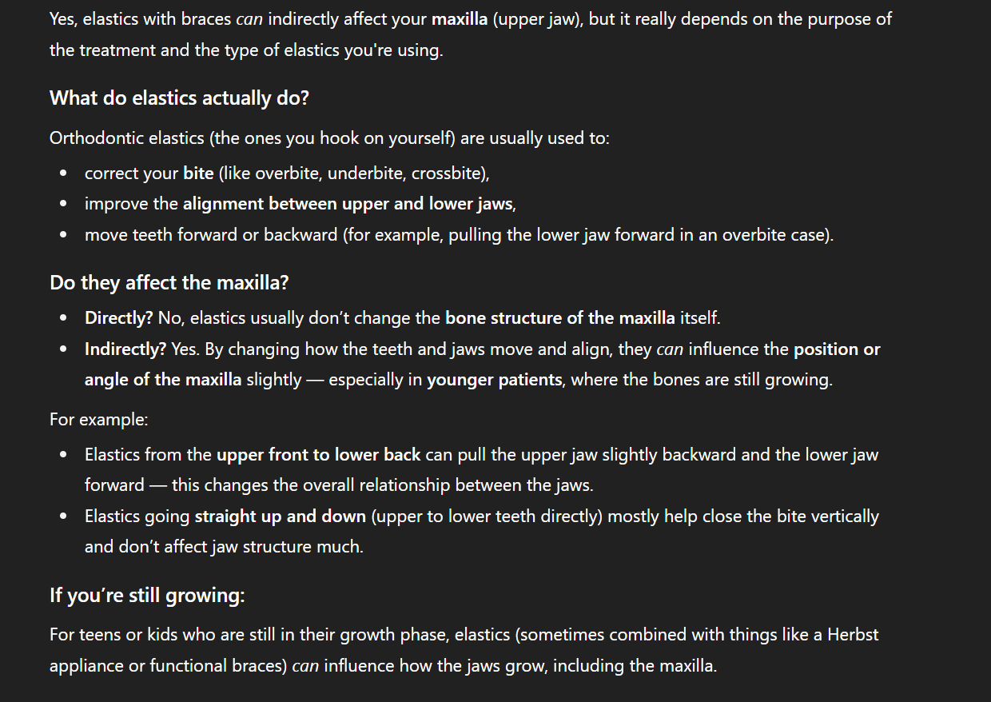Viewport: 991px width, 702px height.
Task: Click the bold word 'bite' in the list
Action: (x=198, y=174)
